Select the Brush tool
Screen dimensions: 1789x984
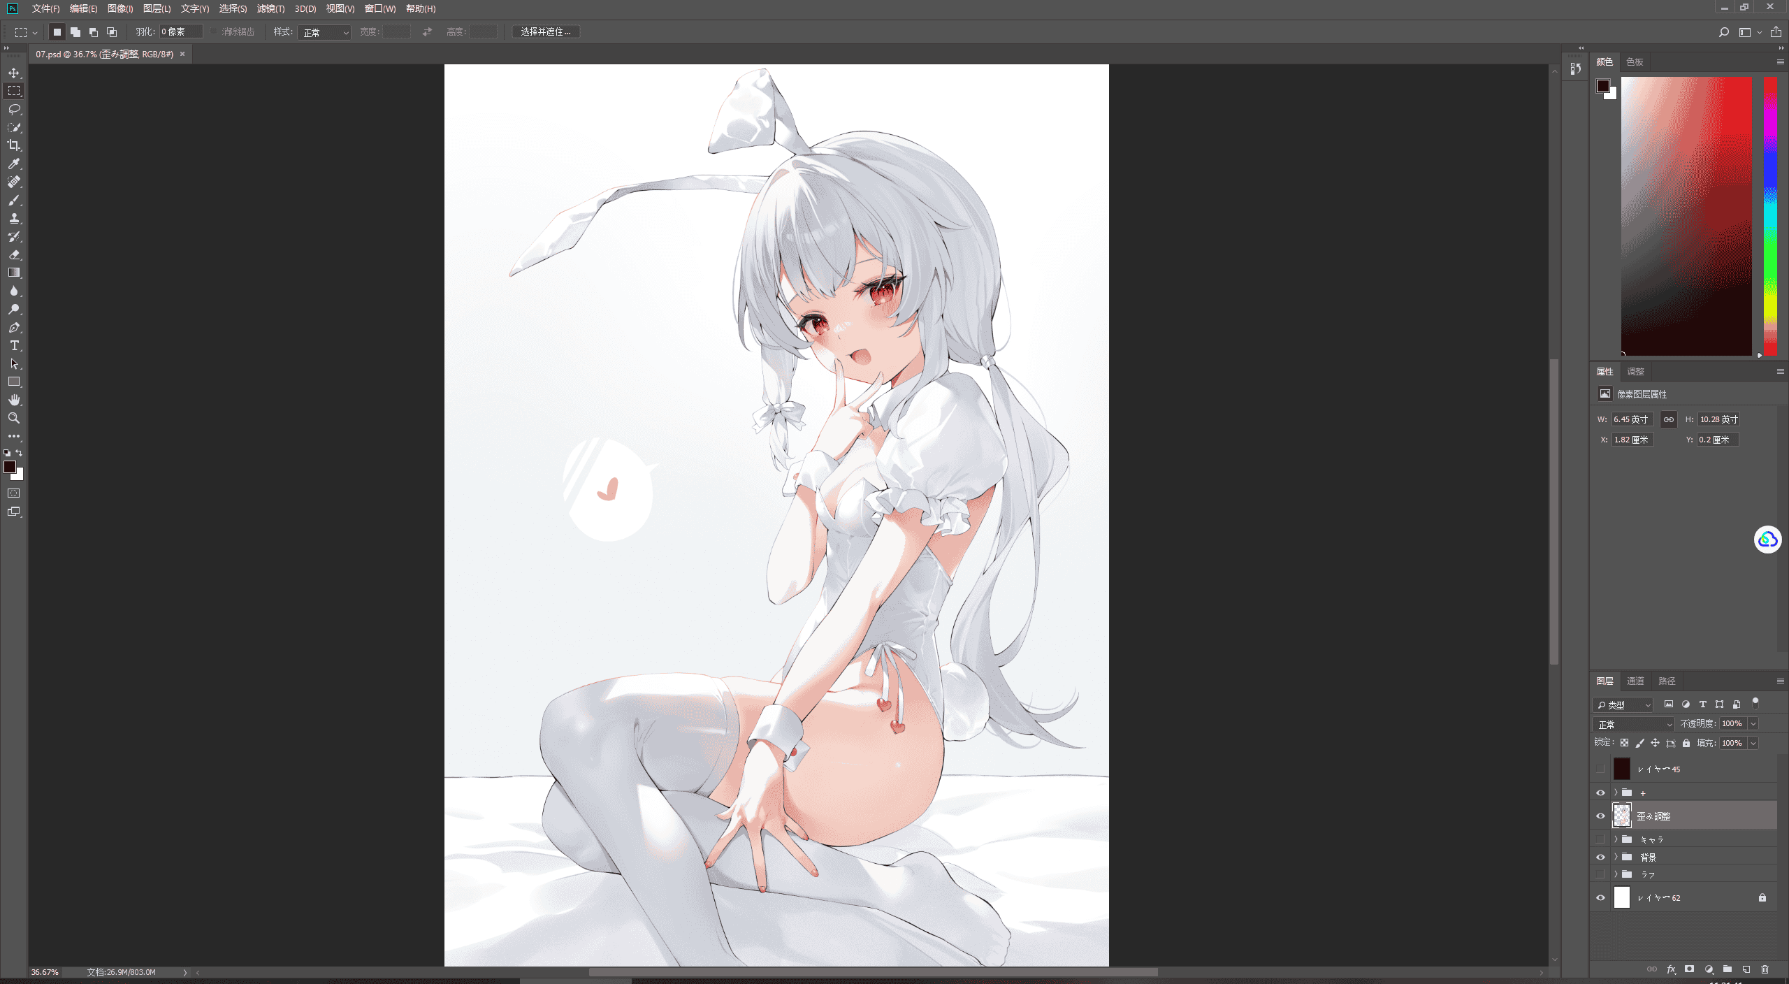(x=14, y=200)
